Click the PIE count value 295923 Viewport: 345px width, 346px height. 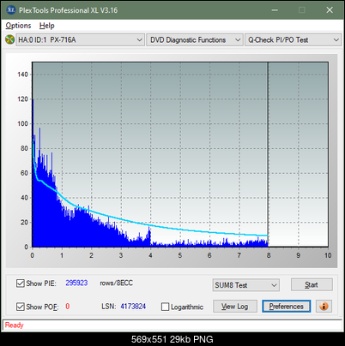pyautogui.click(x=76, y=283)
